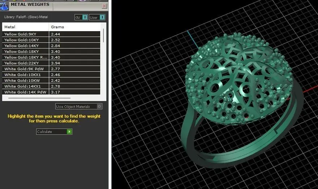
Task: Click the Library: Falloff - (Slow)-Metal label
Action: (26, 17)
